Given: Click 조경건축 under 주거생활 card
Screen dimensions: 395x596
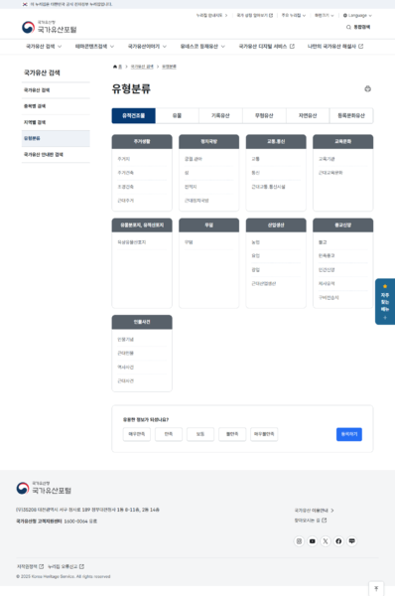Looking at the screenshot, I should pos(126,187).
